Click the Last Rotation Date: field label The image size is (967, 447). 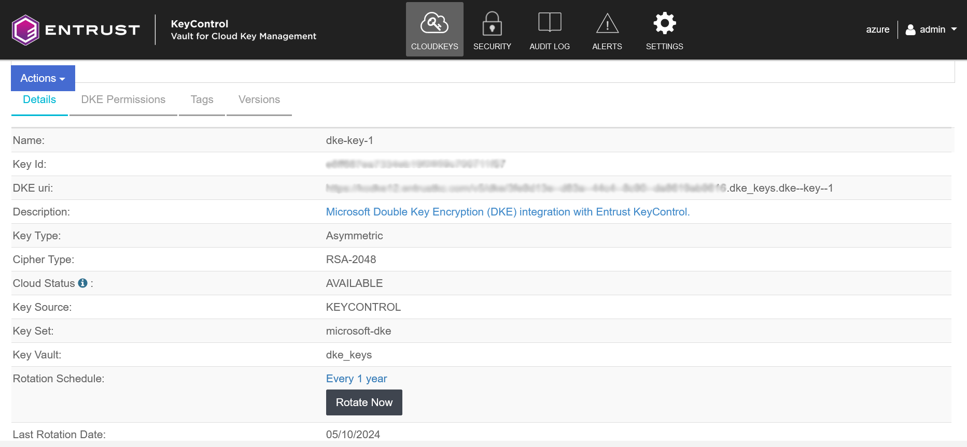pyautogui.click(x=59, y=435)
